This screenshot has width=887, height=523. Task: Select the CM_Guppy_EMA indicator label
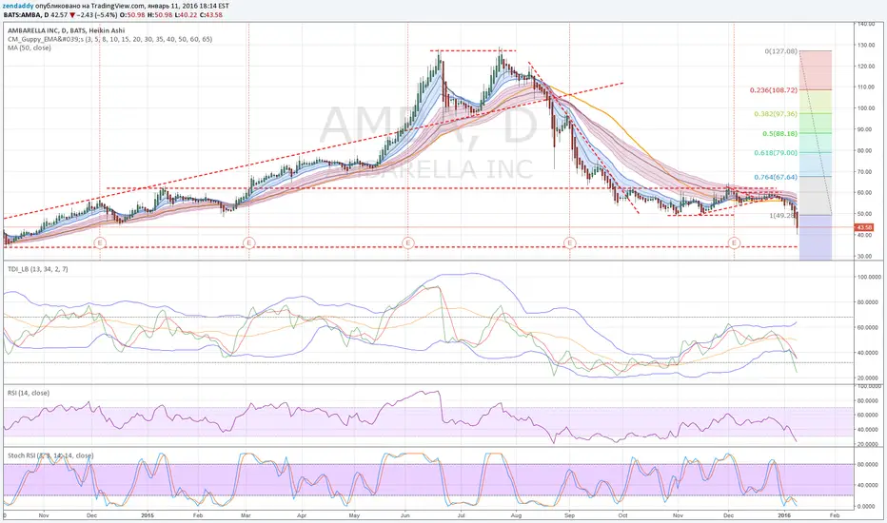(109, 39)
